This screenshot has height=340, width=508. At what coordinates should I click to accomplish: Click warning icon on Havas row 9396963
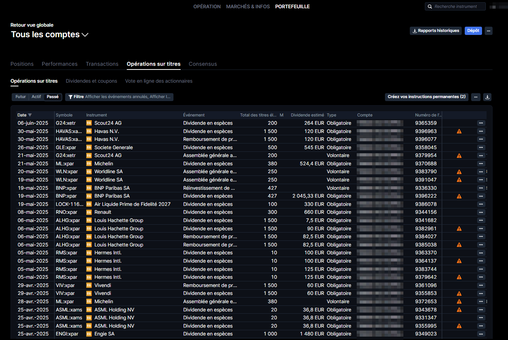[x=459, y=131]
